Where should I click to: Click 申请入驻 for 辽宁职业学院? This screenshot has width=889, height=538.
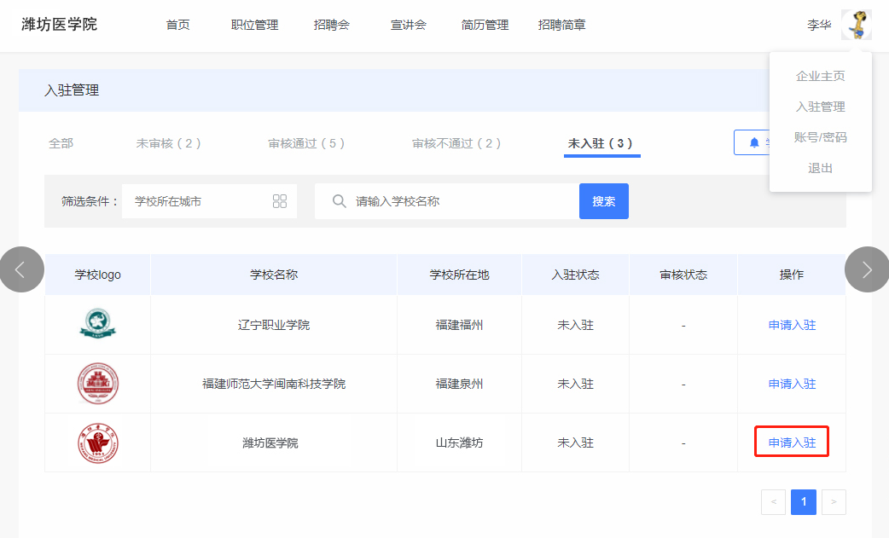pos(792,325)
